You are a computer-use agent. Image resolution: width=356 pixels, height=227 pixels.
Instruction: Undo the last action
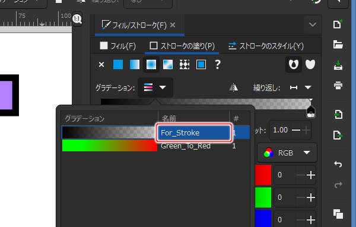(338, 164)
